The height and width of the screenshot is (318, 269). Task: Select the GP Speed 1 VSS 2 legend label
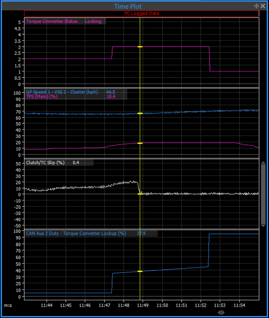click(64, 92)
